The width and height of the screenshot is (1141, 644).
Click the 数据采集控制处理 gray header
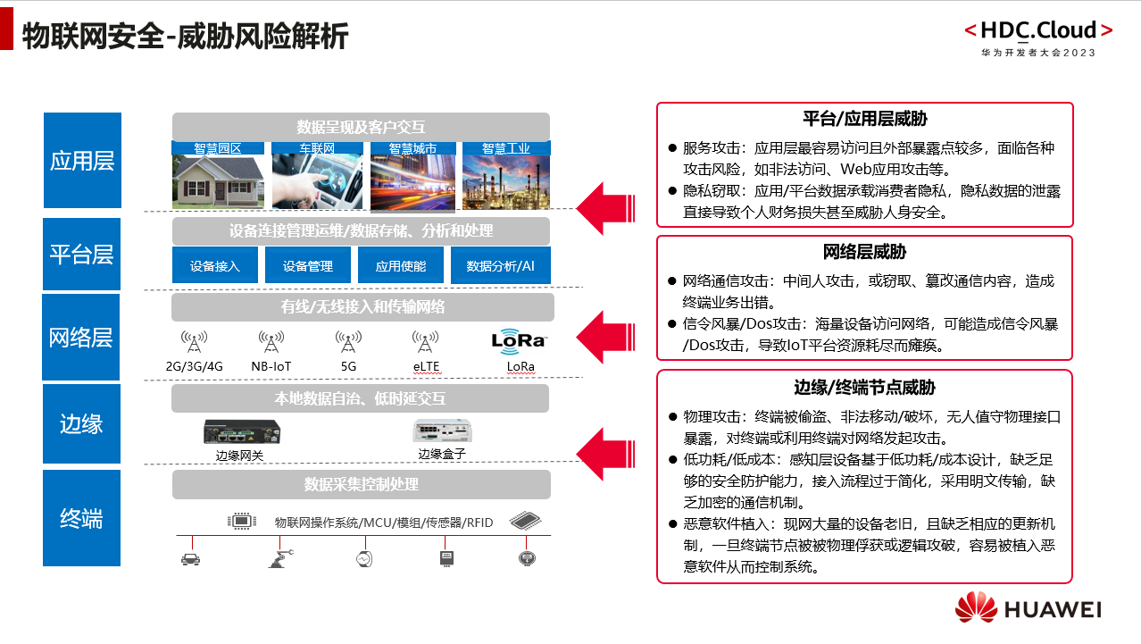pyautogui.click(x=362, y=485)
